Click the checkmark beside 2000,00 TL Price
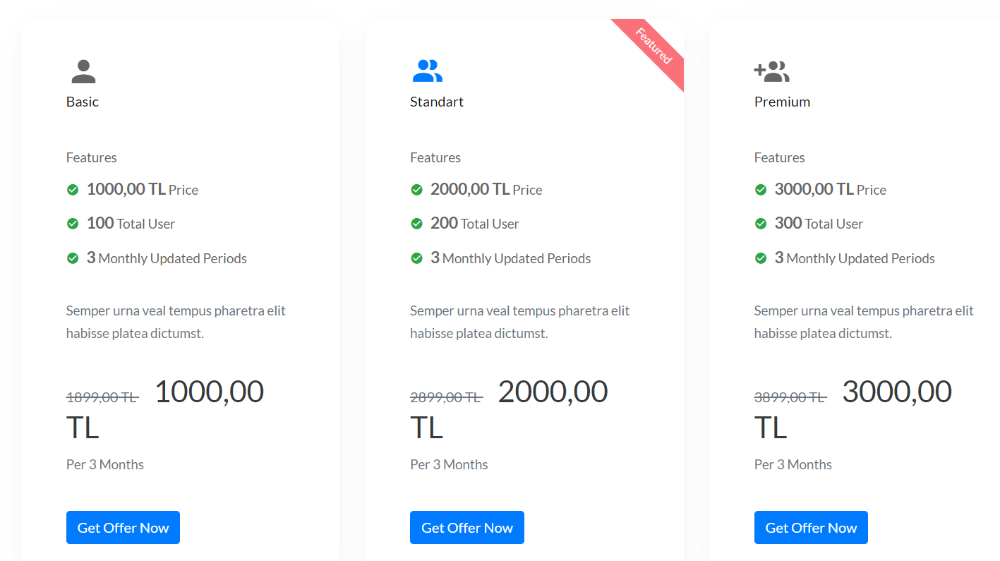 click(417, 189)
